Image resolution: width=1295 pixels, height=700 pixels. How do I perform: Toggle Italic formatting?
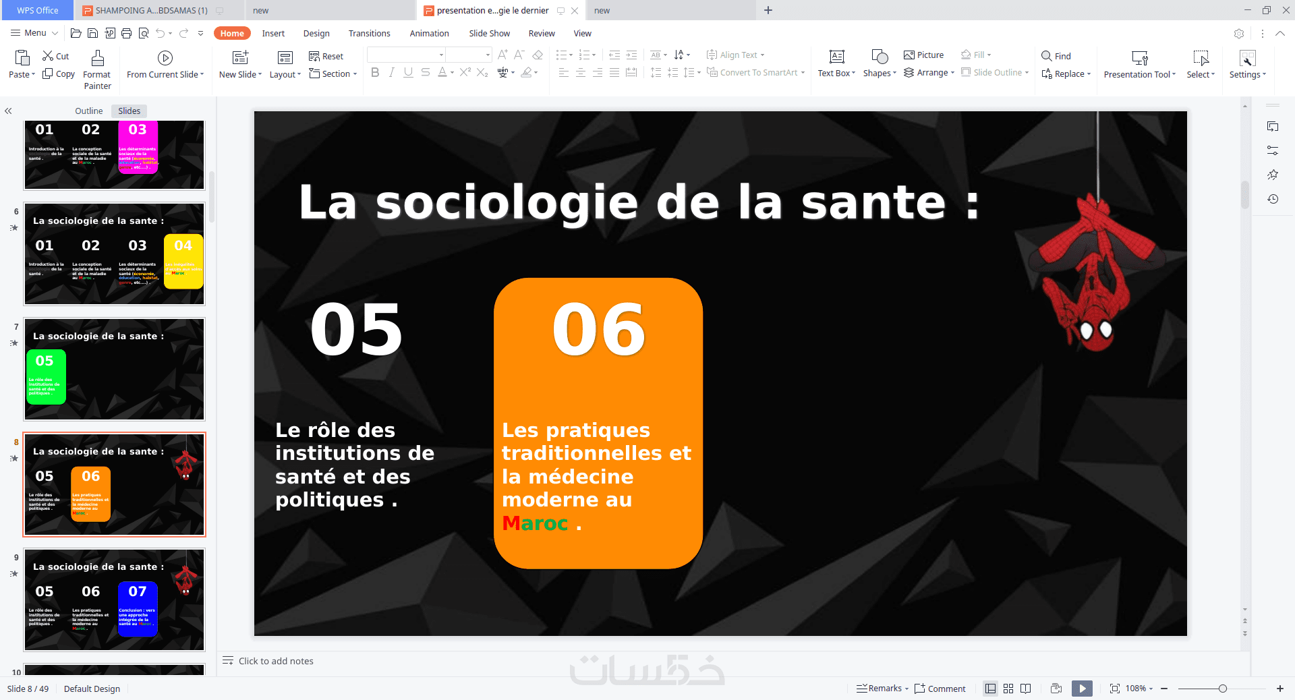coord(392,72)
